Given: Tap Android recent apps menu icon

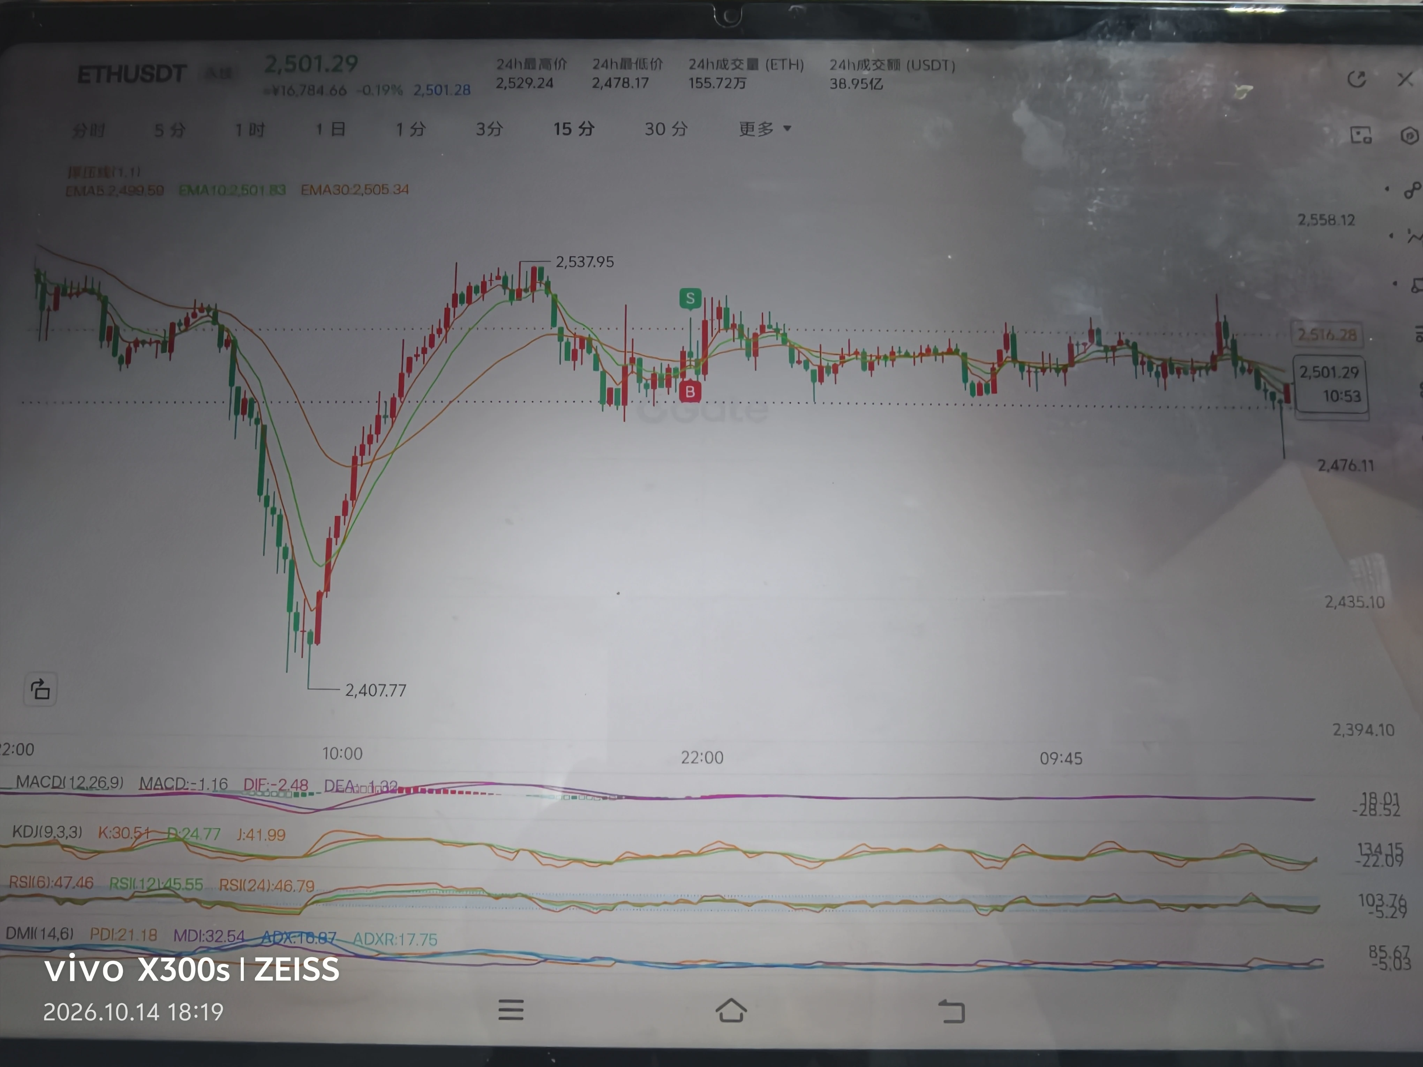Looking at the screenshot, I should 511,1010.
